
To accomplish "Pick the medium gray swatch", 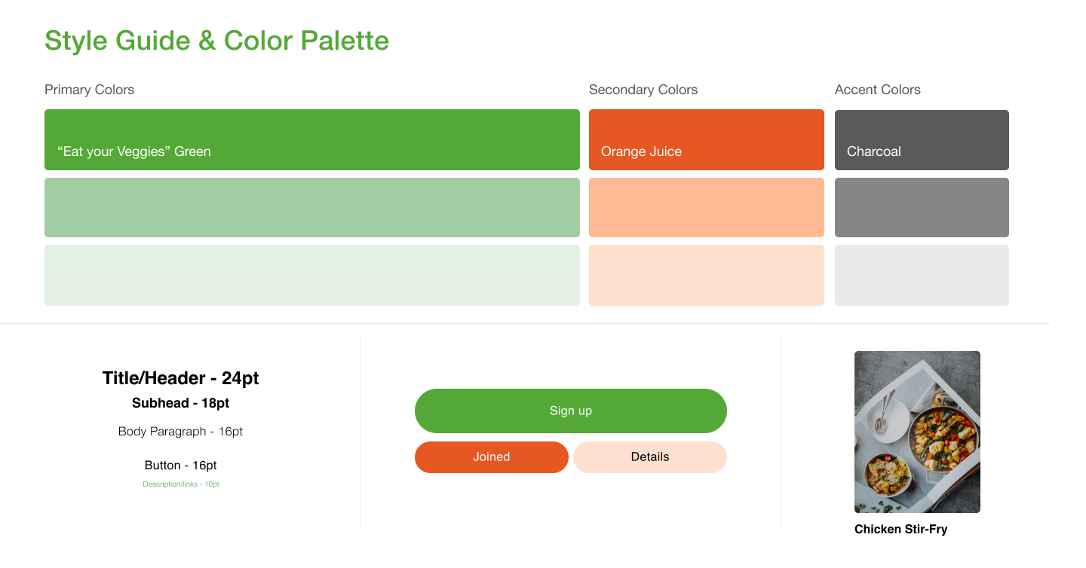I will 922,207.
